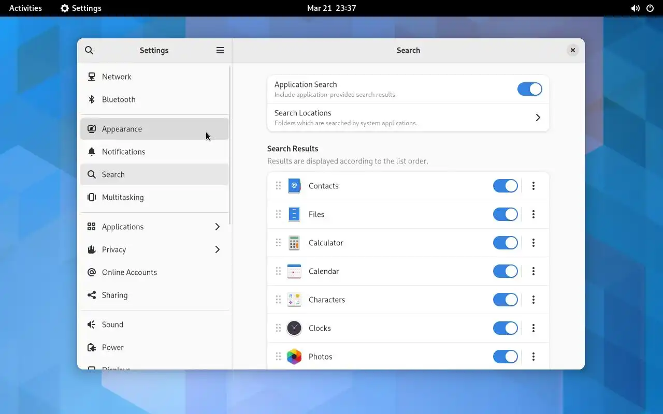This screenshot has height=414, width=663.
Task: Toggle the Application Search switch
Action: [529, 89]
